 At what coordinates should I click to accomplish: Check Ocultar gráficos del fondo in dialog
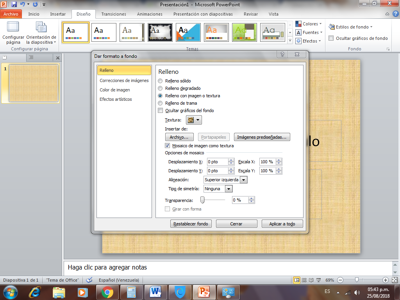coord(161,111)
